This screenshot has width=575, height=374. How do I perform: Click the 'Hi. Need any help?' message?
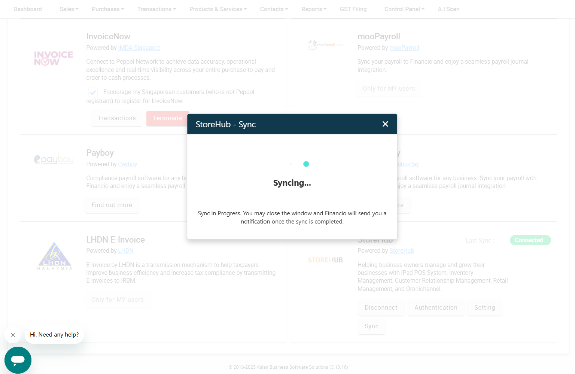[x=54, y=335]
